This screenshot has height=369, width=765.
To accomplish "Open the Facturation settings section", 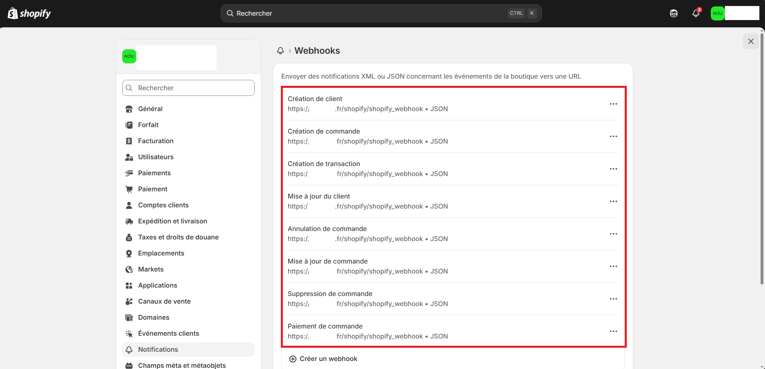I will 155,141.
